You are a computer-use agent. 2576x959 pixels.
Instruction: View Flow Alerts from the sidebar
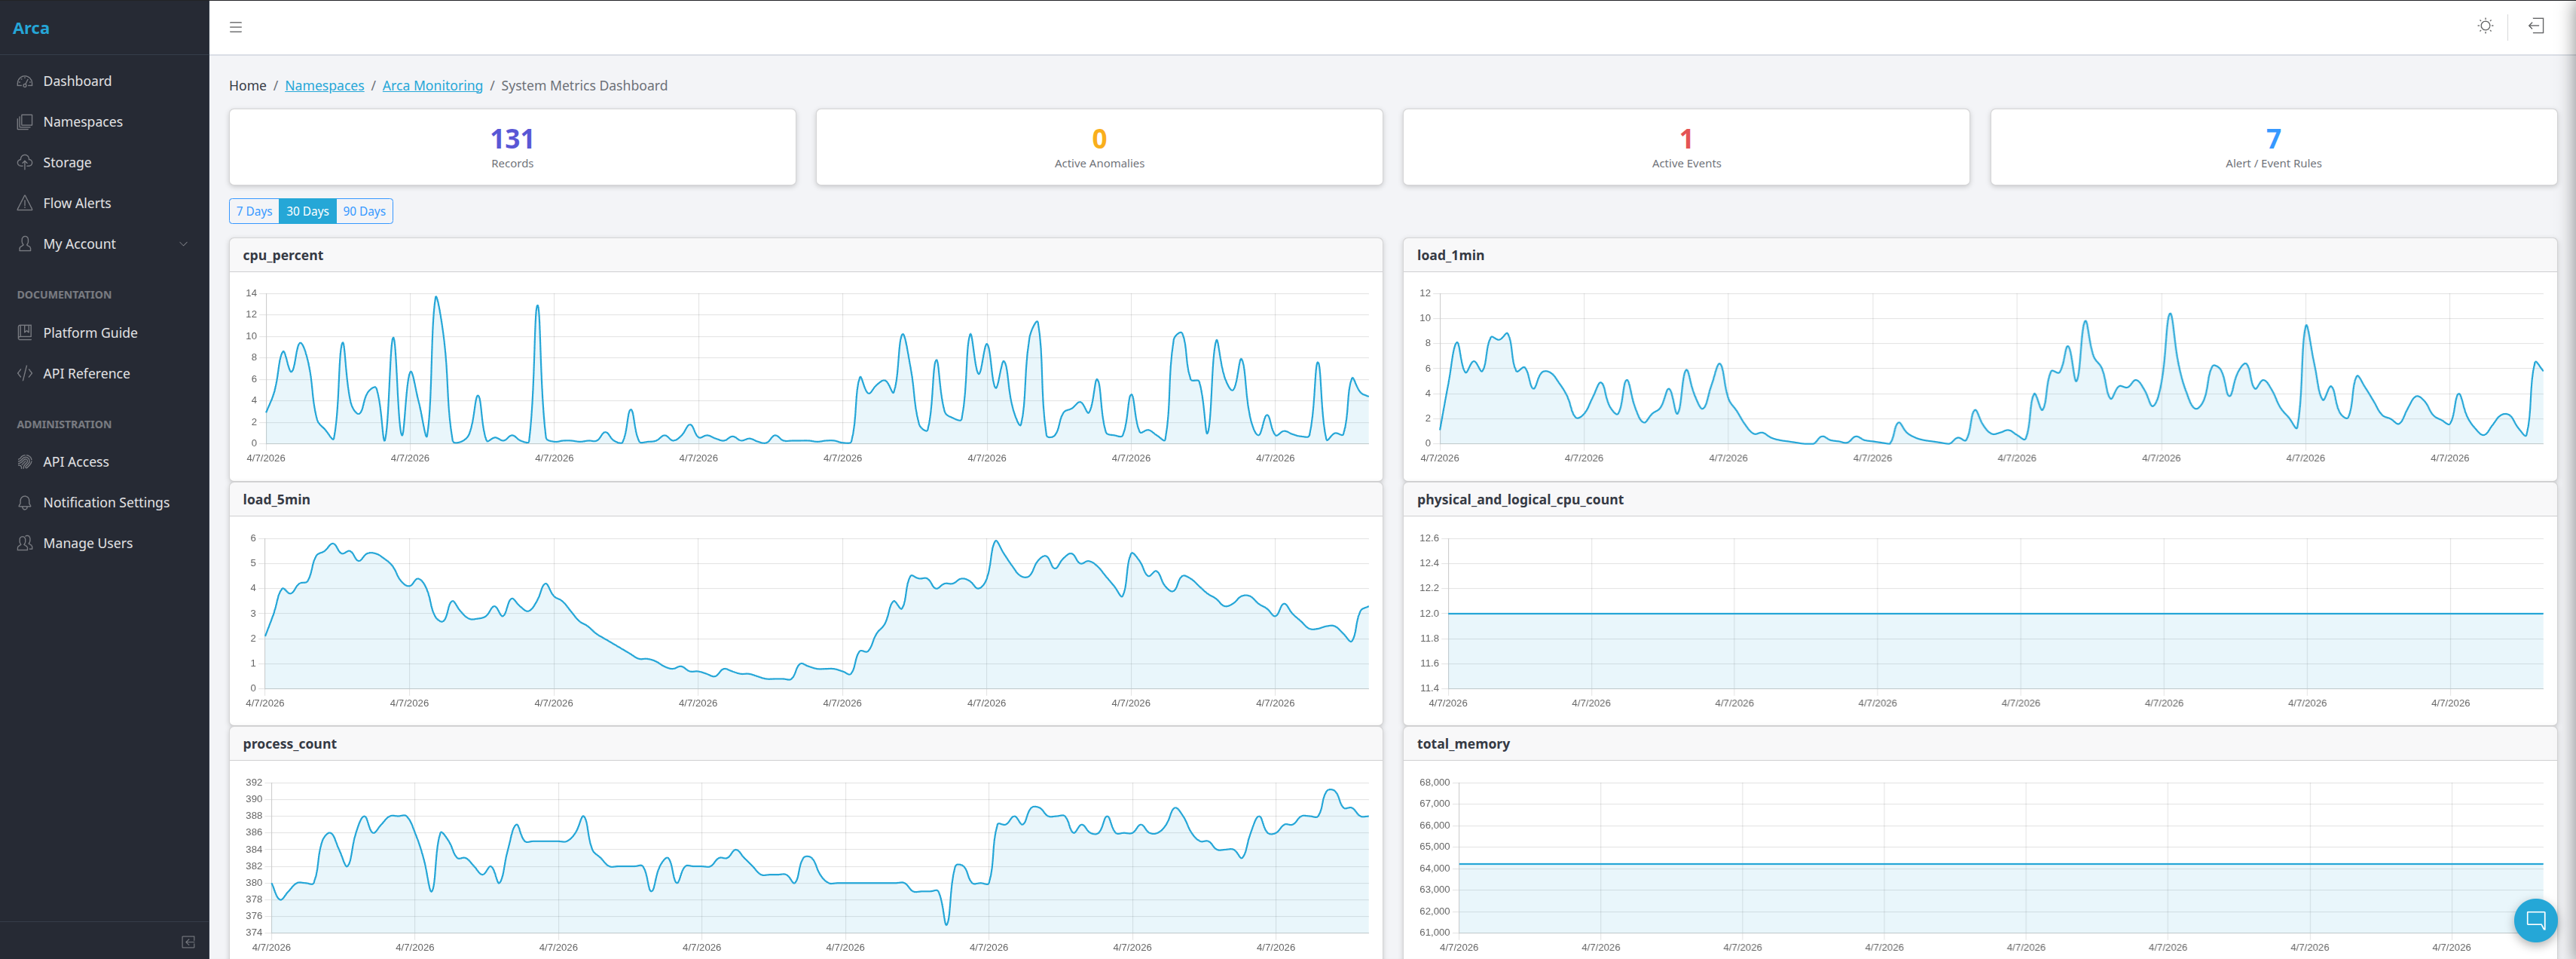(x=76, y=202)
